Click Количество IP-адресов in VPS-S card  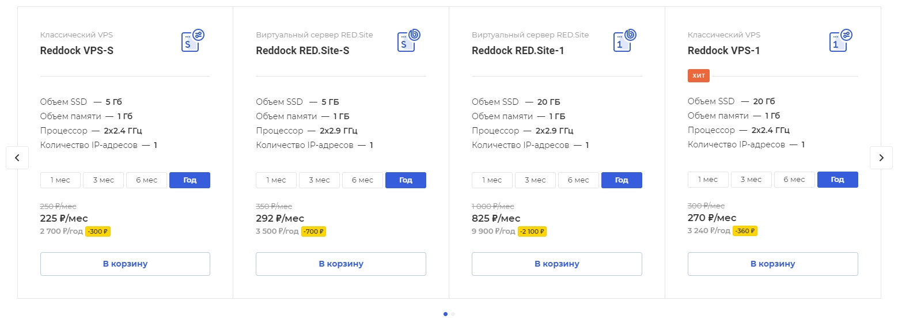[x=98, y=145]
